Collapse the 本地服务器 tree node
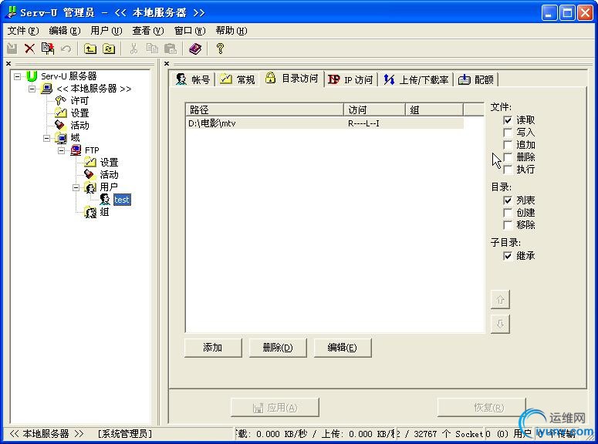This screenshot has height=444, width=598. coord(32,89)
